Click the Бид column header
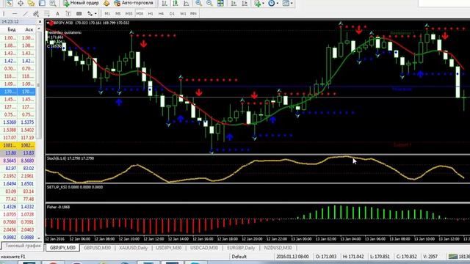 click(12, 29)
